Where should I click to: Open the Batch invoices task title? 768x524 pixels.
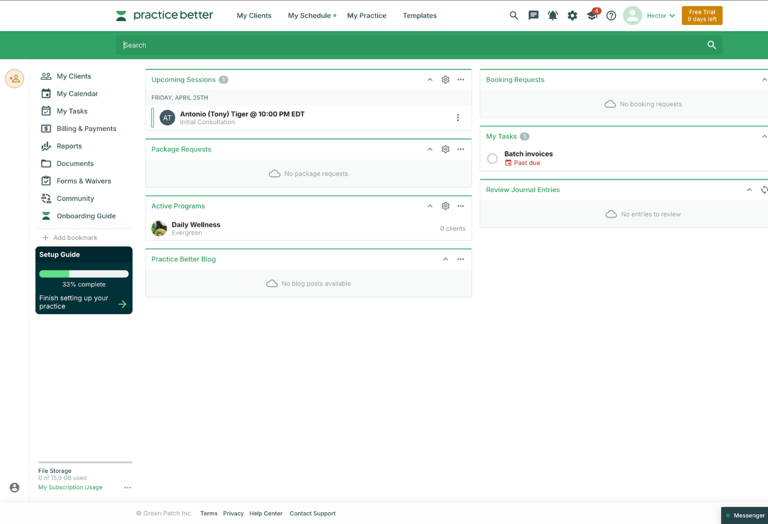(x=528, y=154)
